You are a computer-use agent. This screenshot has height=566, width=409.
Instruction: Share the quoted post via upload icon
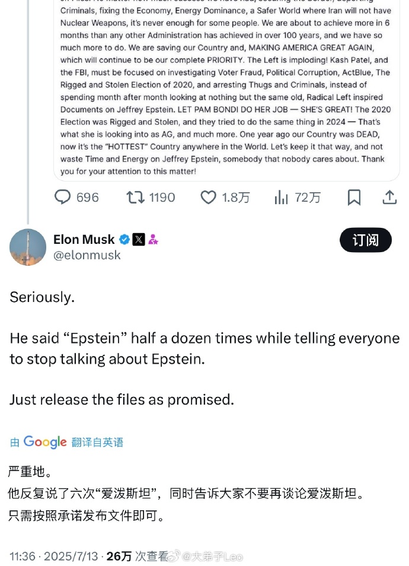click(389, 197)
